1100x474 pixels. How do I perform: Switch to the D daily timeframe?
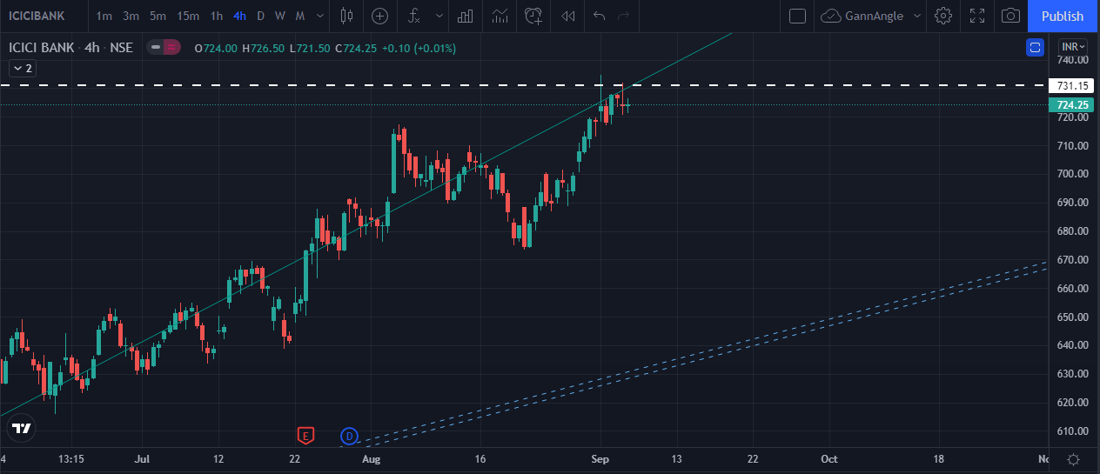[x=260, y=16]
